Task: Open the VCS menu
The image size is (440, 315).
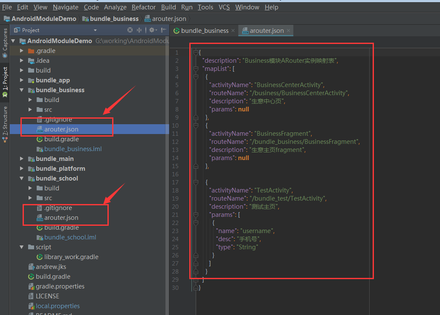Action: [224, 7]
